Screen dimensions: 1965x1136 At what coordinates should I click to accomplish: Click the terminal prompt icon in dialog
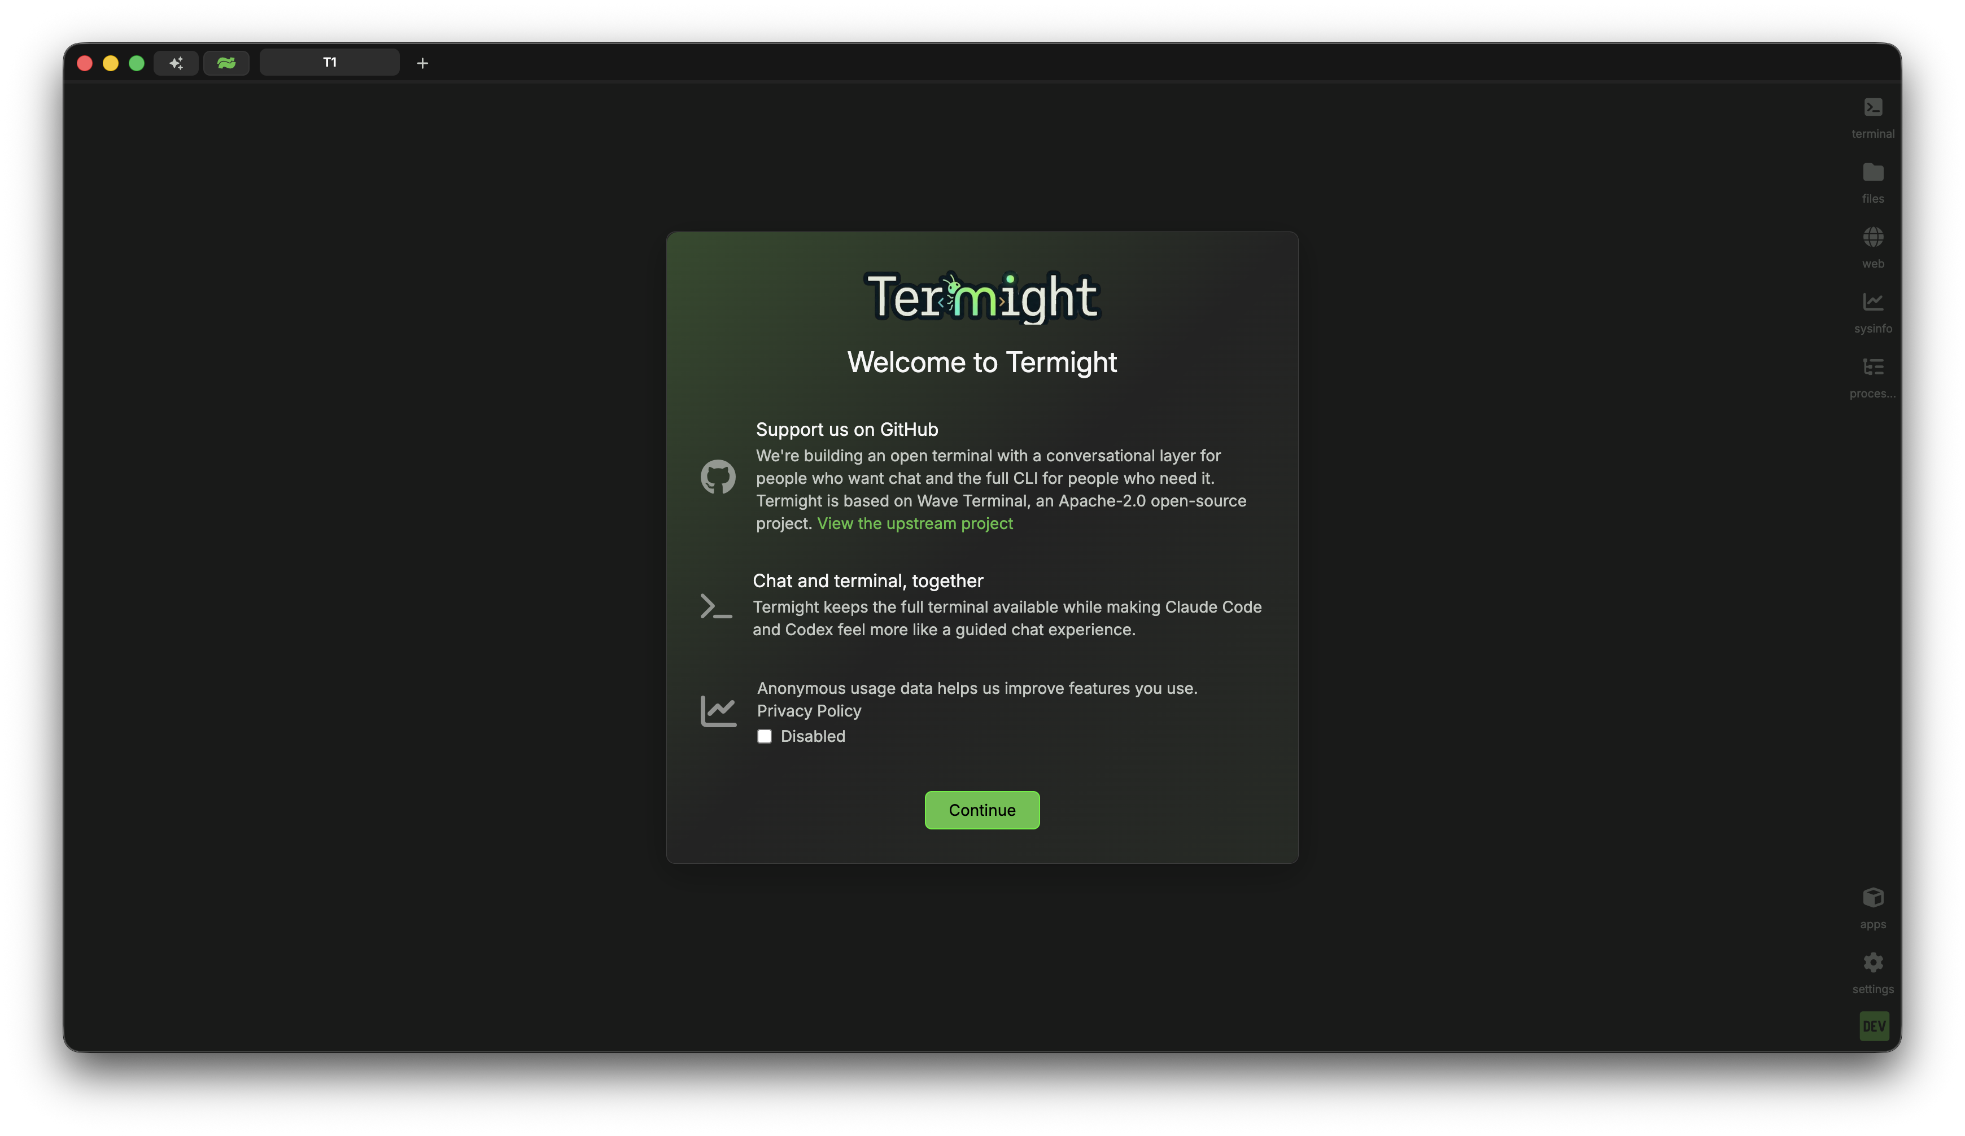[x=716, y=606]
